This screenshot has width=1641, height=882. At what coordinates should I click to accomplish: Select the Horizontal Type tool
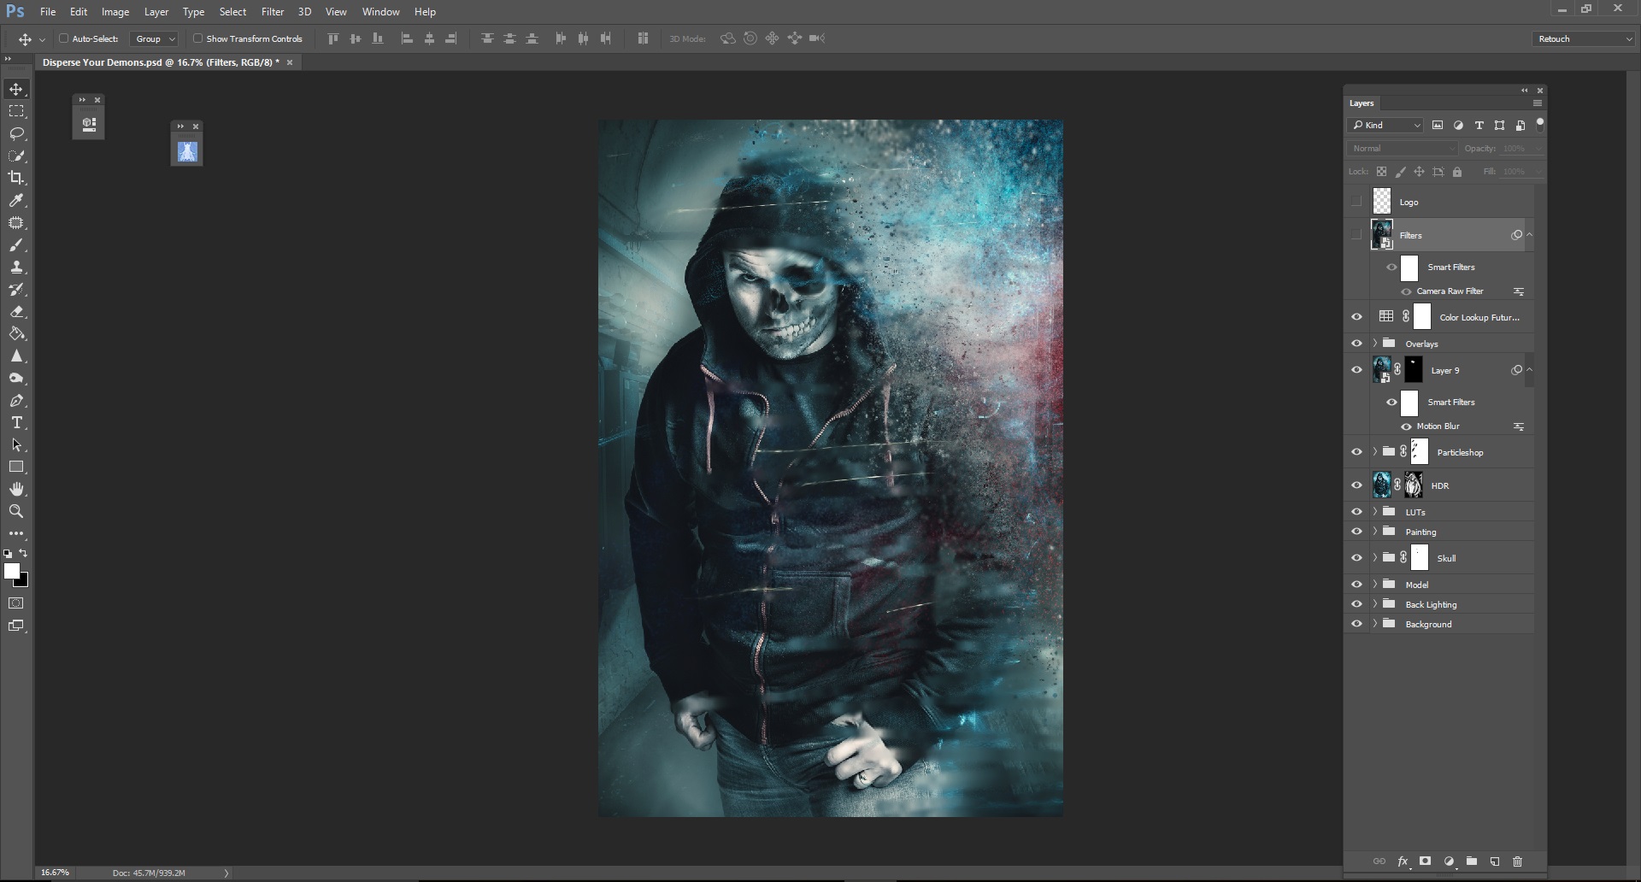click(16, 423)
